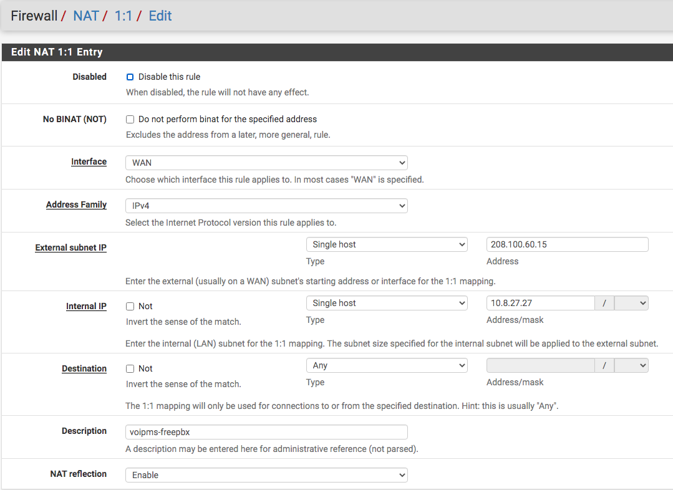673x490 pixels.
Task: Click the Edit breadcrumb link
Action: (x=160, y=16)
